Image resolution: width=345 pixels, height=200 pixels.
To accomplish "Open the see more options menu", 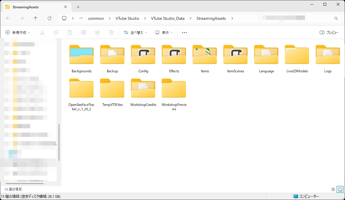I will pyautogui.click(x=184, y=32).
